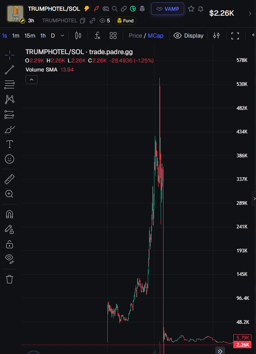The image size is (256, 354).
Task: Click the $2.26K market cap value
Action: [221, 13]
